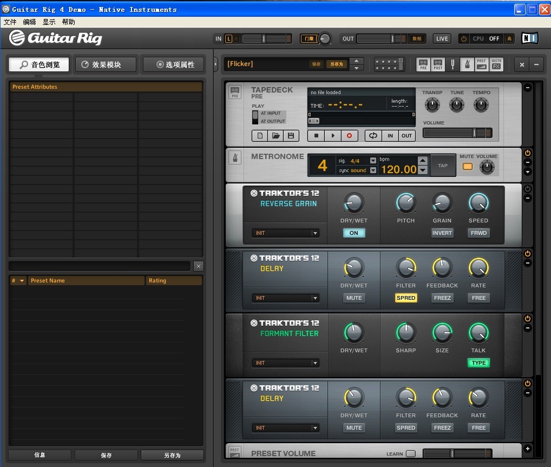This screenshot has height=467, width=551.
Task: Click FRWD on Reverse Grain
Action: (x=478, y=233)
